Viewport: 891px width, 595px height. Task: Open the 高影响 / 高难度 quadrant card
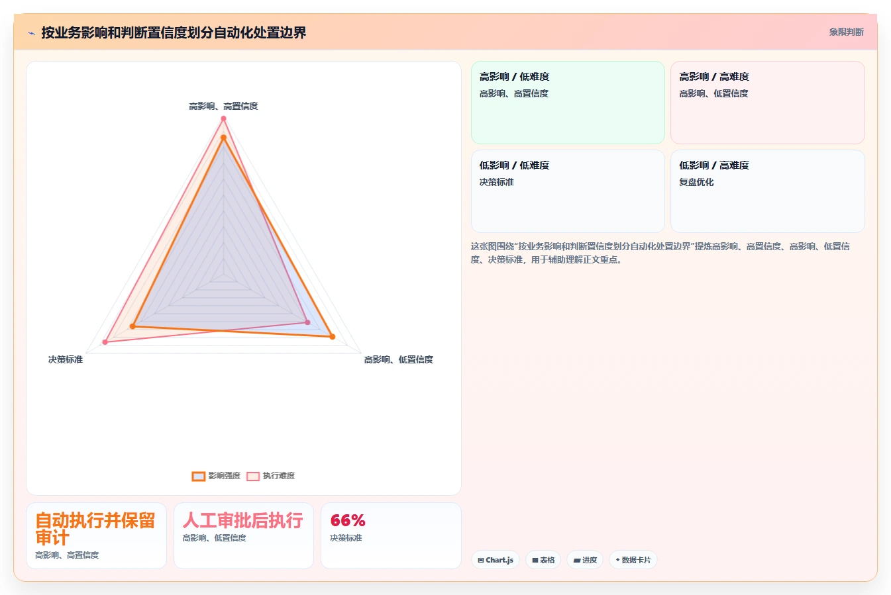(767, 103)
